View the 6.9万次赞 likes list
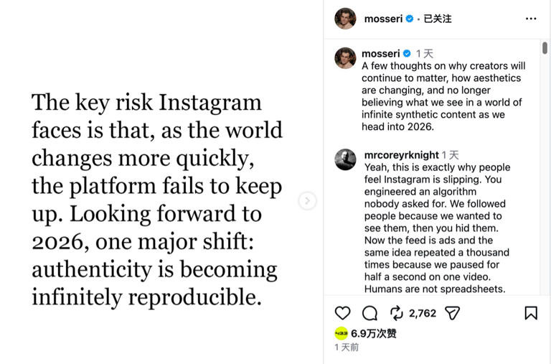The height and width of the screenshot is (364, 551). [x=374, y=333]
